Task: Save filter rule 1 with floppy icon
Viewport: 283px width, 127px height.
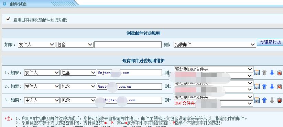Action: pyautogui.click(x=257, y=73)
